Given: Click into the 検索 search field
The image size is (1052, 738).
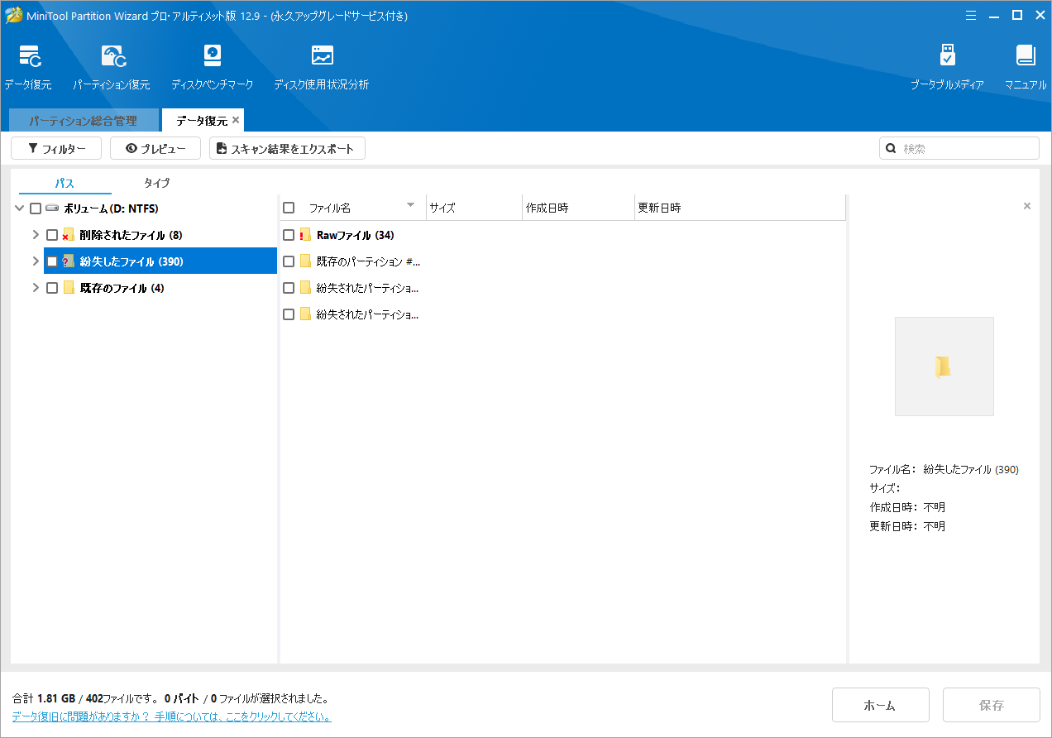Looking at the screenshot, I should tap(959, 149).
